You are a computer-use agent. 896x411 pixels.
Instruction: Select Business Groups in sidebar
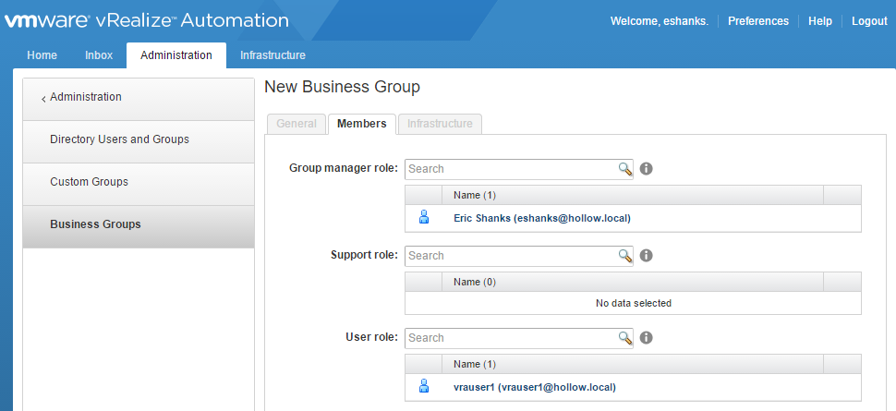tap(139, 226)
